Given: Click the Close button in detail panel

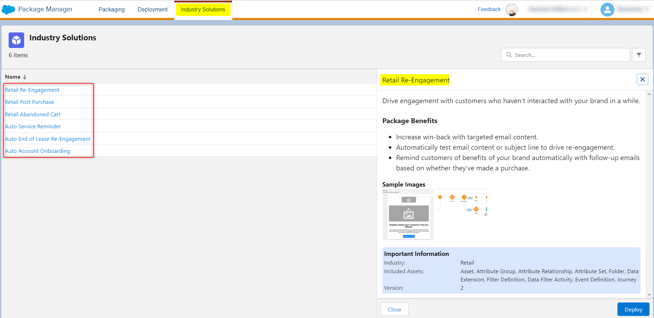Looking at the screenshot, I should [x=394, y=309].
